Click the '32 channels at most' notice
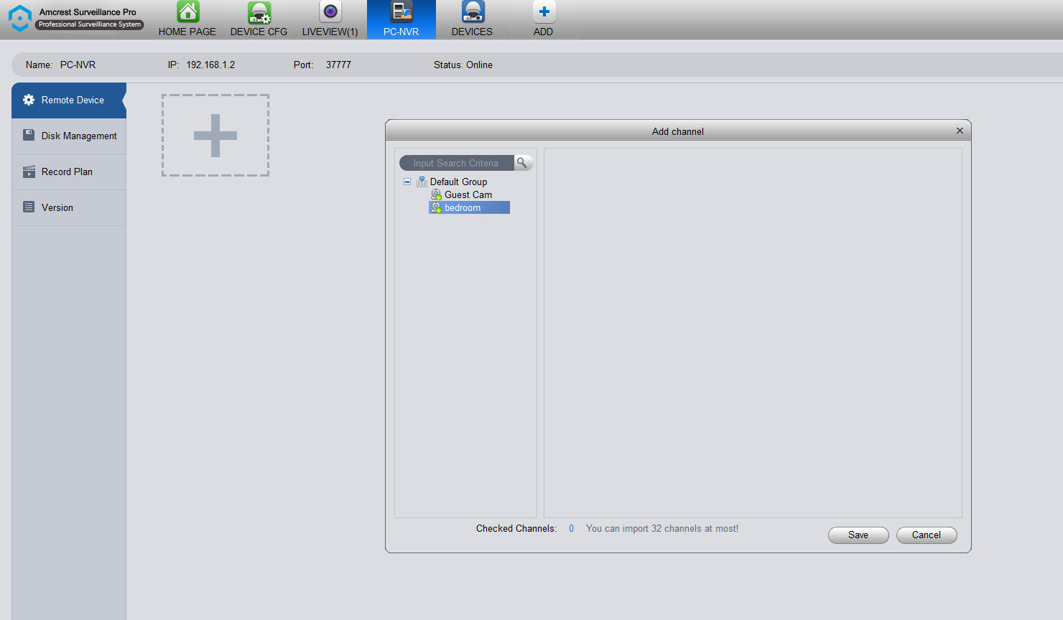This screenshot has width=1063, height=620. [x=662, y=528]
